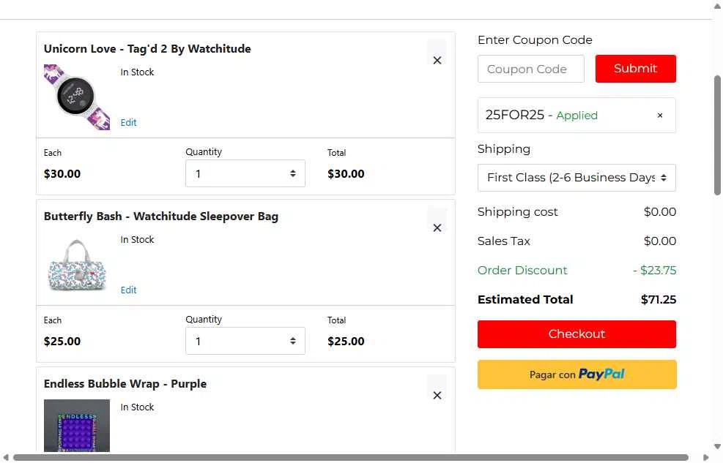Open quantity dropdown for Butterfly Bash bag
This screenshot has height=463, width=723.
click(245, 341)
